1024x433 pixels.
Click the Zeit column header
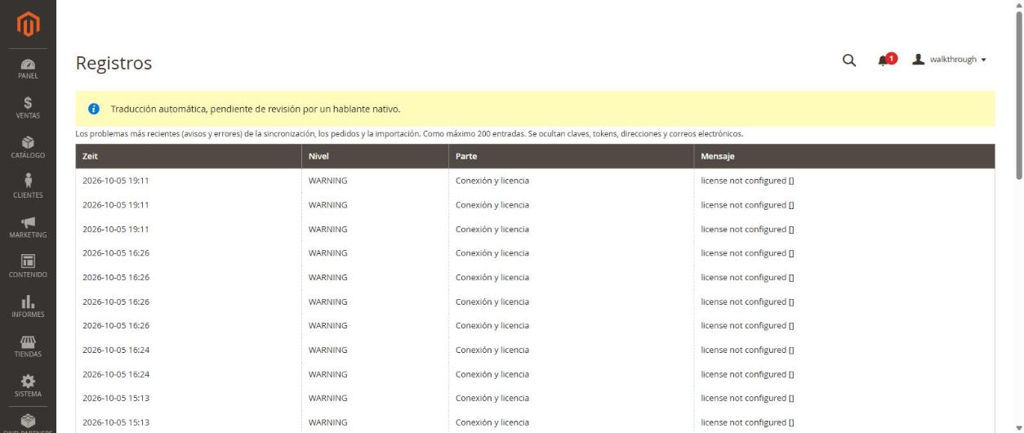click(x=189, y=156)
